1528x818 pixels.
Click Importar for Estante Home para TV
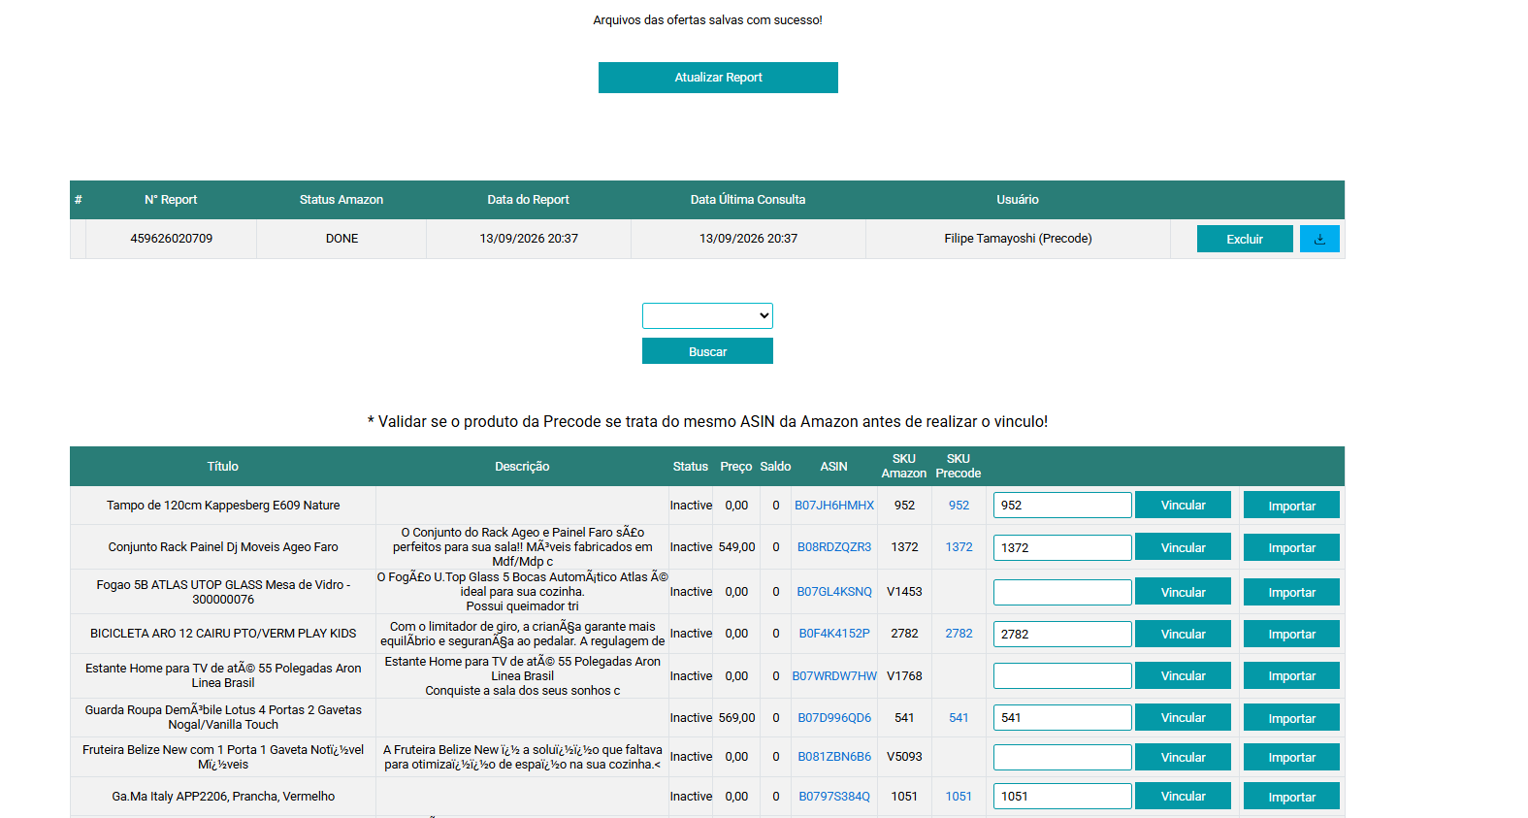[x=1291, y=675]
